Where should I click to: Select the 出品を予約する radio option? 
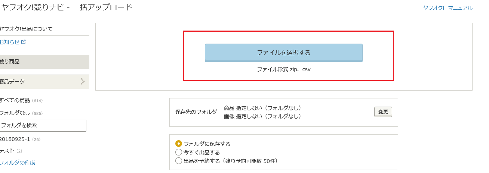pos(179,161)
